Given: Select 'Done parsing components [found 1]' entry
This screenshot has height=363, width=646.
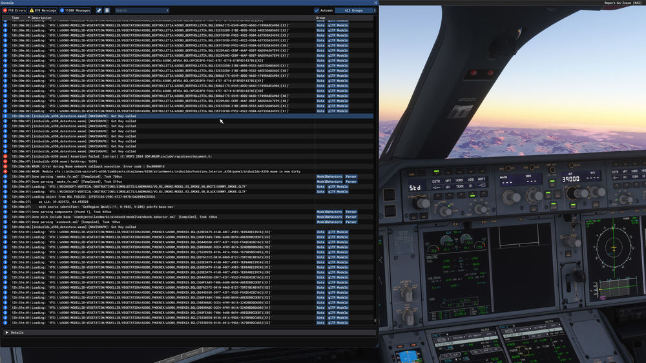Looking at the screenshot, I should (x=188, y=212).
